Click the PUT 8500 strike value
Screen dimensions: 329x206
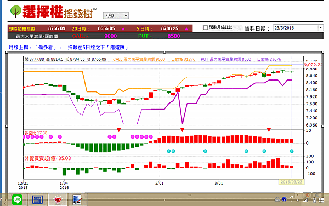174,36
